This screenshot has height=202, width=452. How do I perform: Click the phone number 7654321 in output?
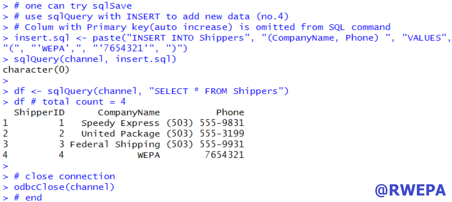(225, 155)
